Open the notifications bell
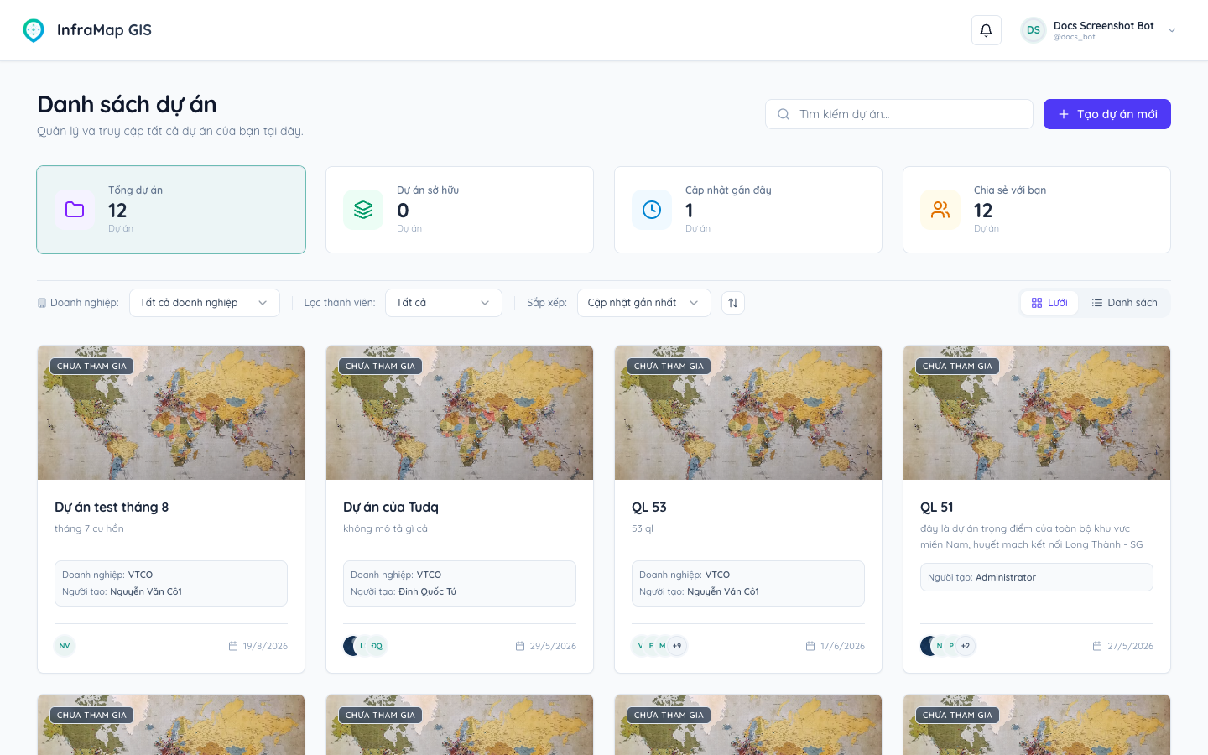The image size is (1208, 755). click(x=987, y=30)
